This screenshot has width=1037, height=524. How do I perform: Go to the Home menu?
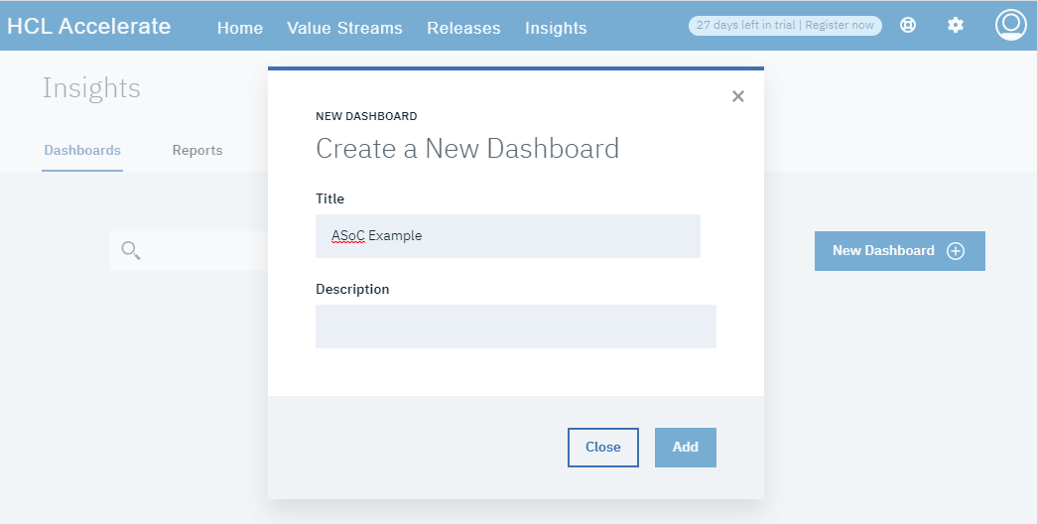pos(240,28)
